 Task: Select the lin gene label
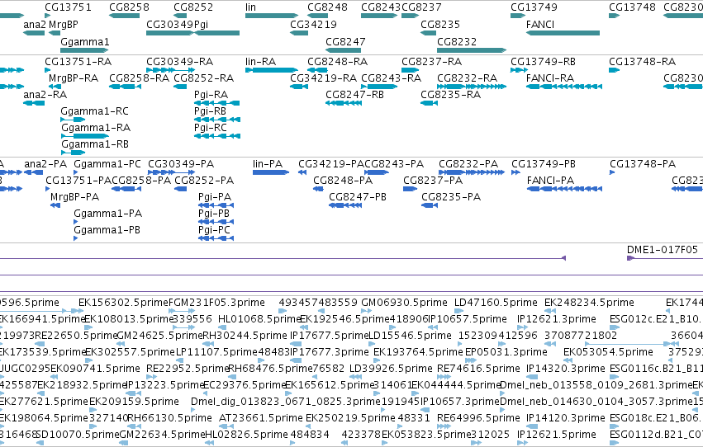tap(250, 7)
